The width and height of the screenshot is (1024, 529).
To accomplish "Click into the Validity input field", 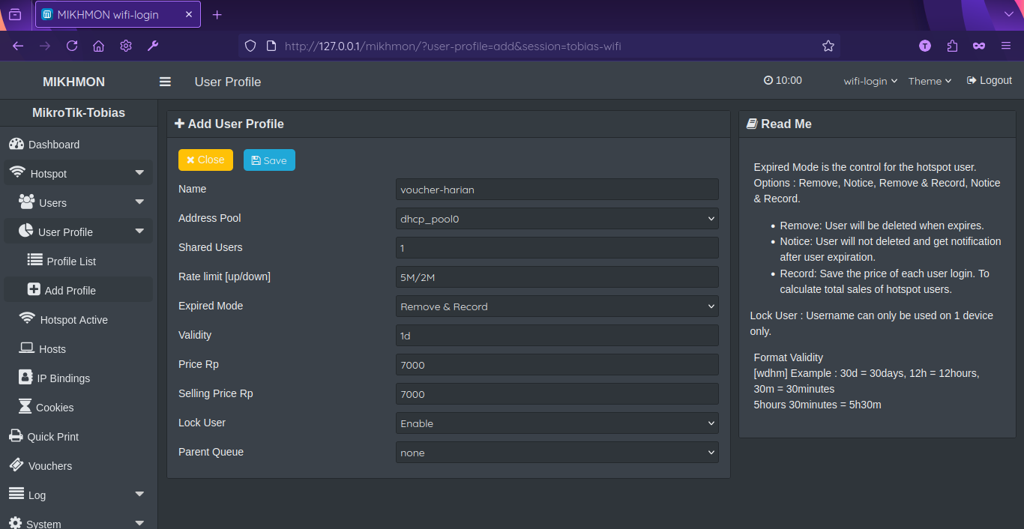I will click(556, 336).
